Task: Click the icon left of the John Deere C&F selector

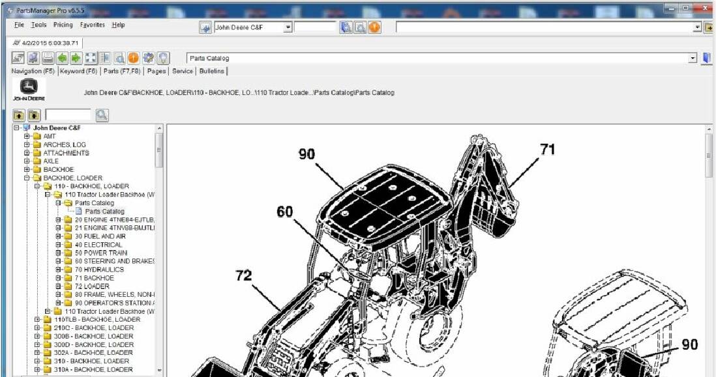Action: click(205, 27)
